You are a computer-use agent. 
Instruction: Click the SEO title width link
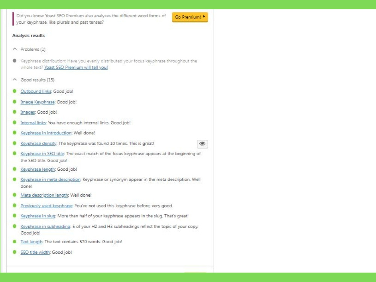click(35, 252)
